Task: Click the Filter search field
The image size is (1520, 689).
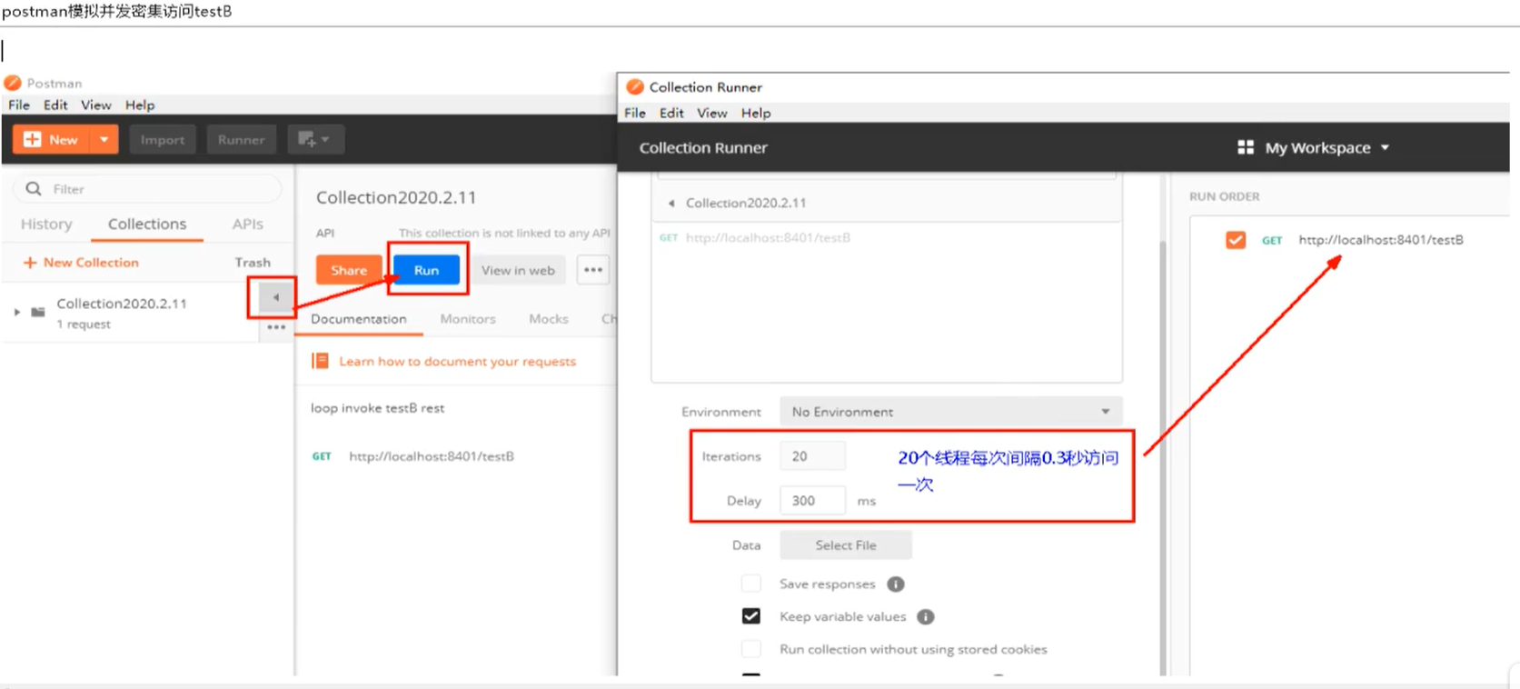Action: coord(147,188)
